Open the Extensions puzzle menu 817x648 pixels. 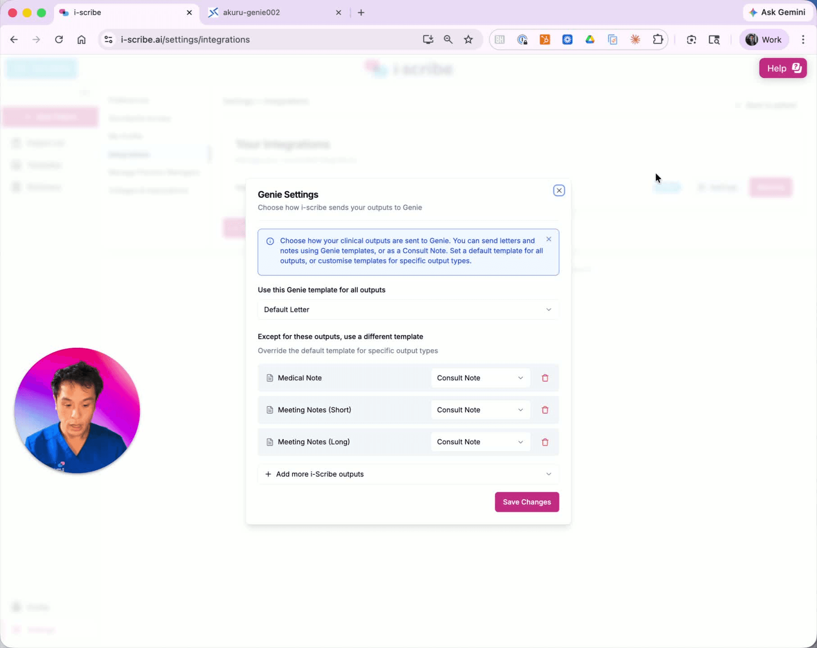[658, 40]
